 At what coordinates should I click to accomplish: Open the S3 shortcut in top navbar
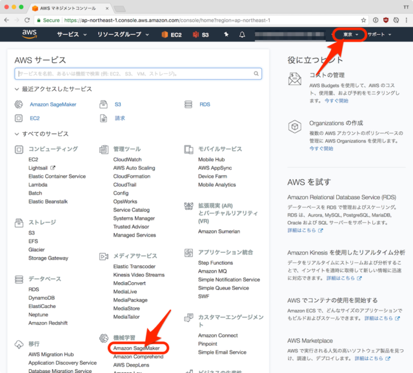click(201, 35)
